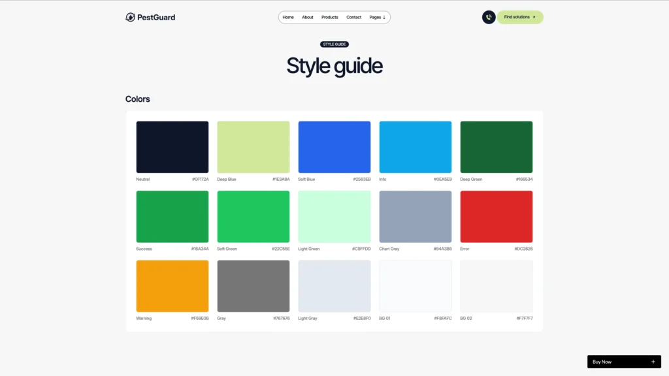
Task: Select the light lime swatch labeled Deep Blue
Action: pyautogui.click(x=253, y=147)
